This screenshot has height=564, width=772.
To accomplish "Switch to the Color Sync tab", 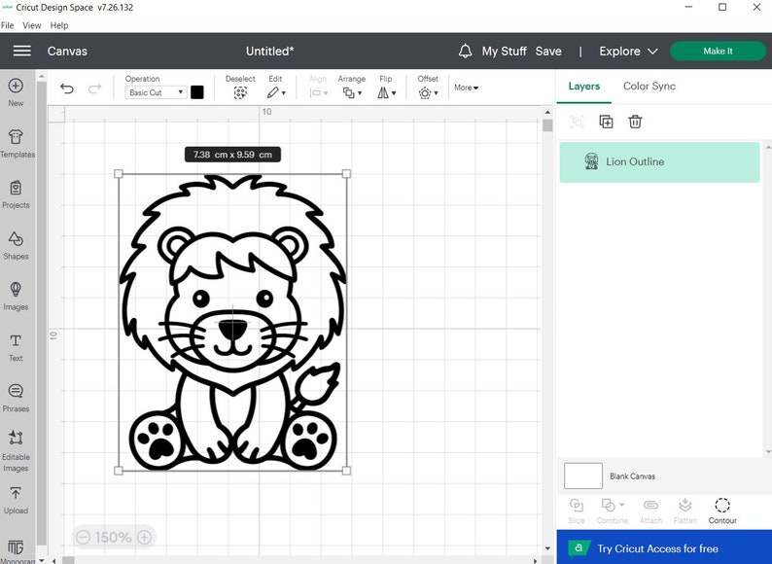I will coord(649,87).
